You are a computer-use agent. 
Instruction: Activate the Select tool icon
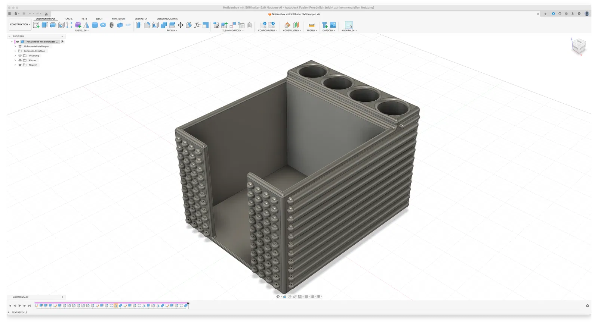(x=349, y=25)
